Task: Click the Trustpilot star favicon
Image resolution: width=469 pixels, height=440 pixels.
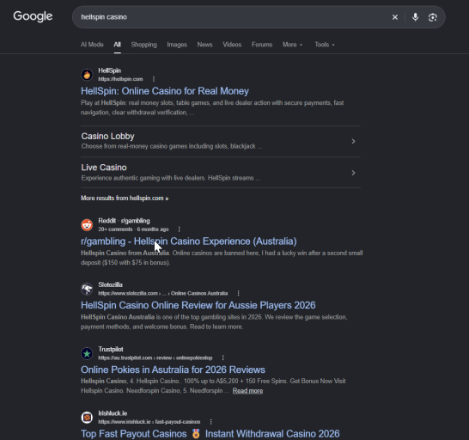Action: pyautogui.click(x=87, y=353)
